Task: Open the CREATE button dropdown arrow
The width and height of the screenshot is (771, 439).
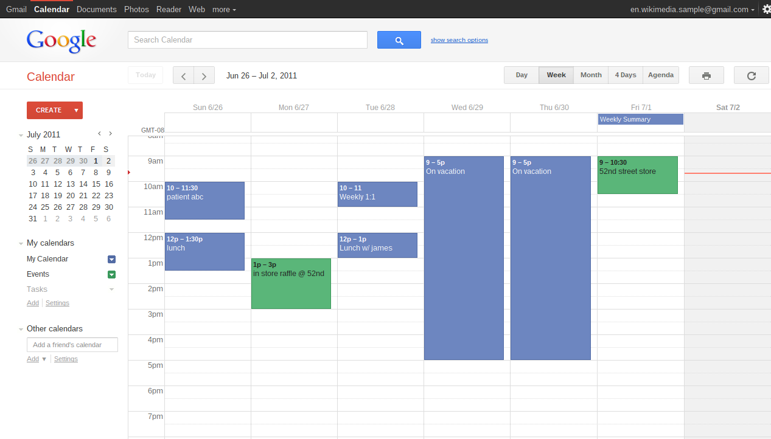Action: point(76,110)
